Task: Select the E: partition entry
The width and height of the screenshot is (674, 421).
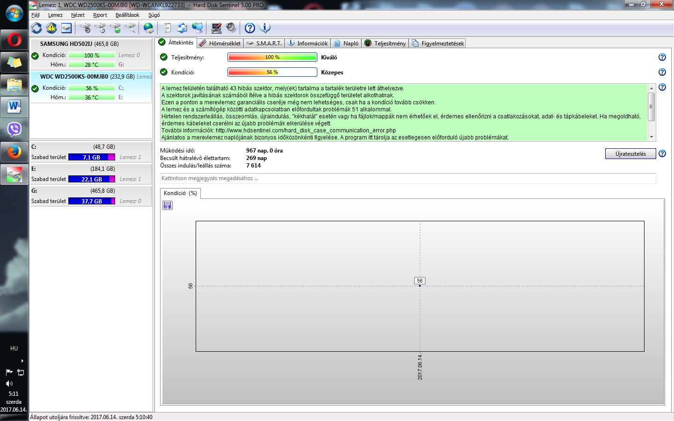Action: [x=91, y=174]
